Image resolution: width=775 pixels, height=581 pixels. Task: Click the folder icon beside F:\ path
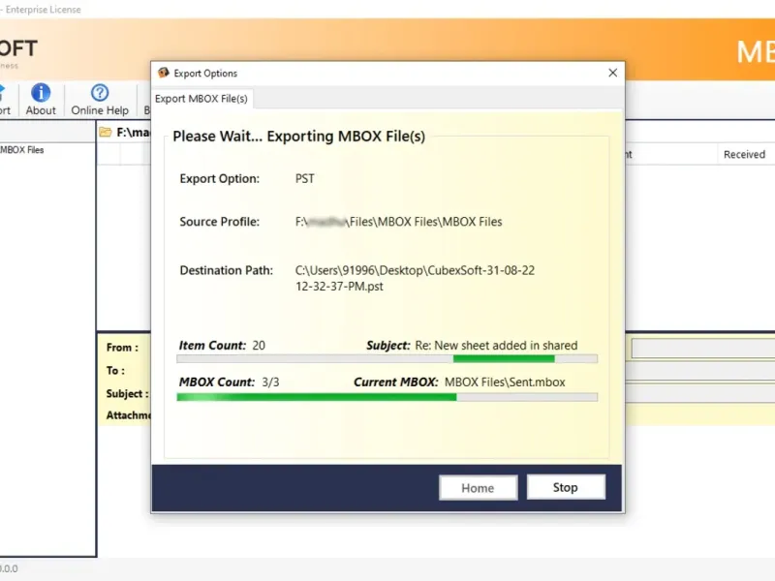point(106,132)
